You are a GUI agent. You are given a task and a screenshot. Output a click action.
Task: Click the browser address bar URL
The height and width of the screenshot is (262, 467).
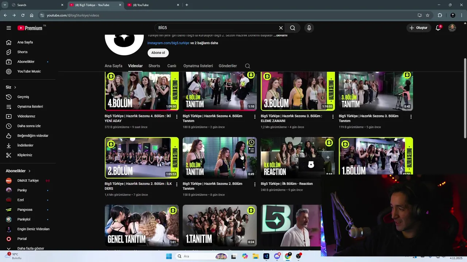[x=73, y=15]
